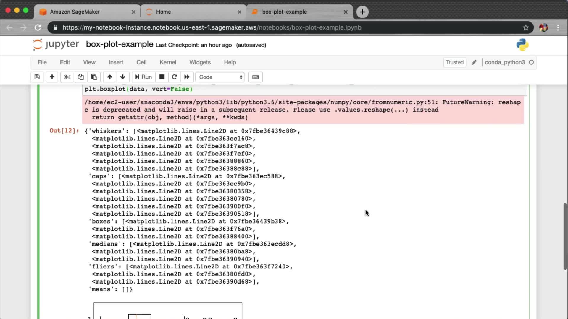The height and width of the screenshot is (319, 568).
Task: Toggle the Trusted notebook button
Action: click(x=454, y=62)
